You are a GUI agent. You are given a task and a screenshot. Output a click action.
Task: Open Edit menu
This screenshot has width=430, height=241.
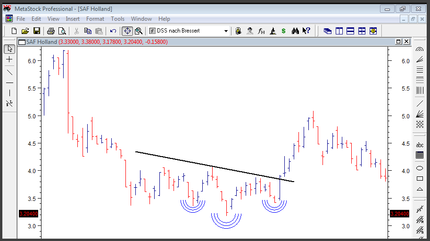pyautogui.click(x=36, y=19)
